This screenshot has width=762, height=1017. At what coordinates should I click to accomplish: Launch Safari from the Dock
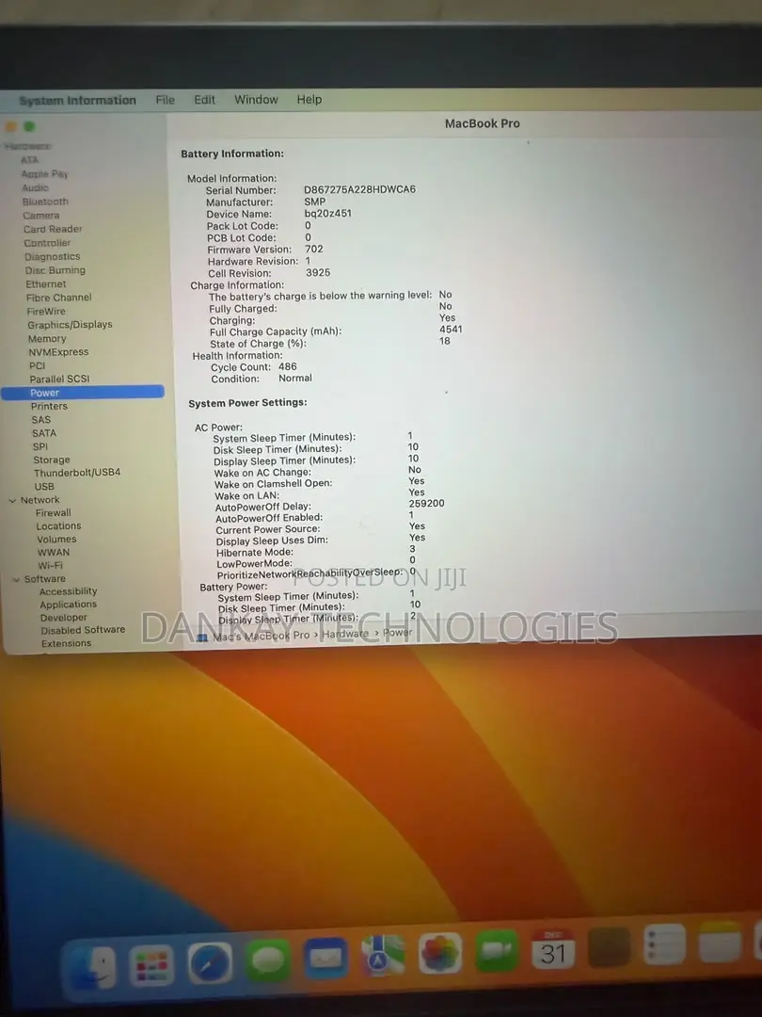click(x=210, y=962)
